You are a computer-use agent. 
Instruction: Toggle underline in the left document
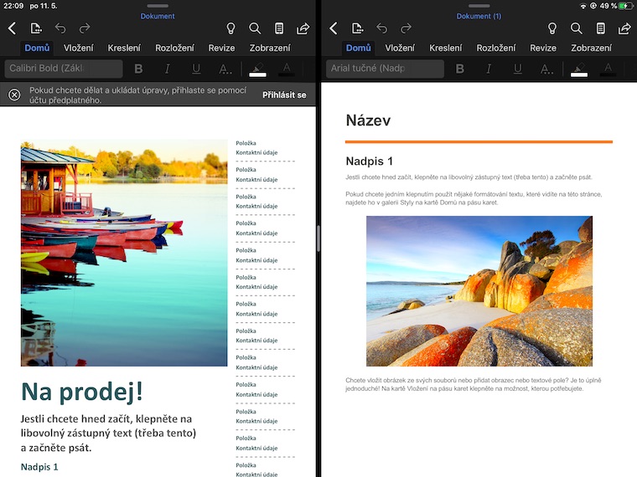(x=196, y=69)
